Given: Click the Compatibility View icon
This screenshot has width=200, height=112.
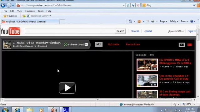Looking at the screenshot, I should click(x=128, y=5).
